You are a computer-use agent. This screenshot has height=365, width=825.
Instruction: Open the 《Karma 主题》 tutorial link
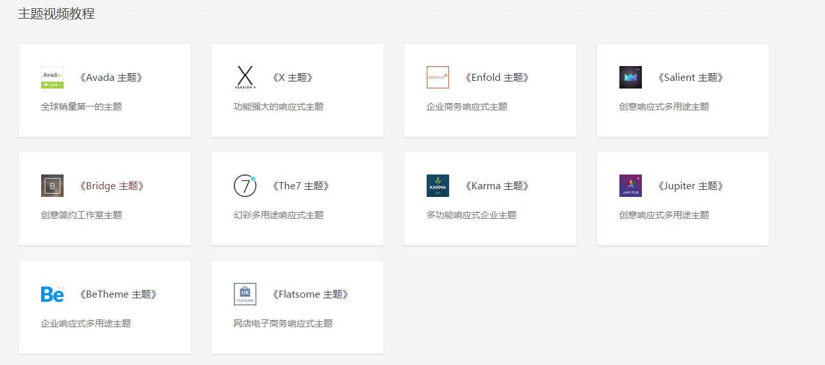(497, 186)
